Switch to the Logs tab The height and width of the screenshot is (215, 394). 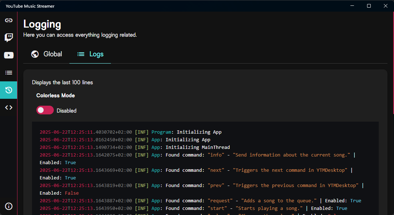coord(90,54)
